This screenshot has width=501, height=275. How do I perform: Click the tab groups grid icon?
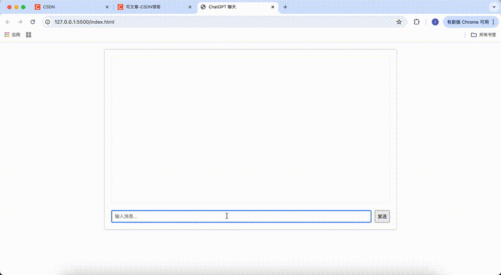tap(28, 34)
